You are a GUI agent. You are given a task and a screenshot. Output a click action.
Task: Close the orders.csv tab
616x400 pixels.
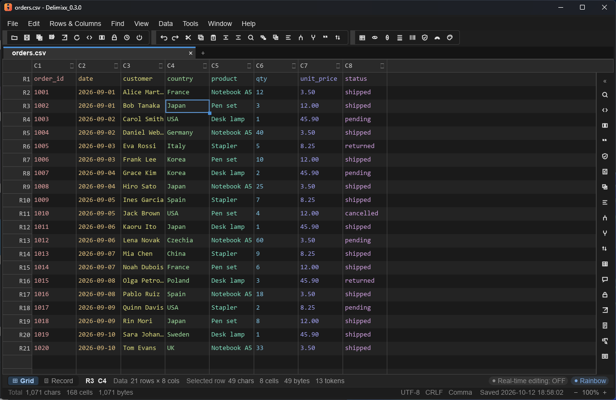191,53
